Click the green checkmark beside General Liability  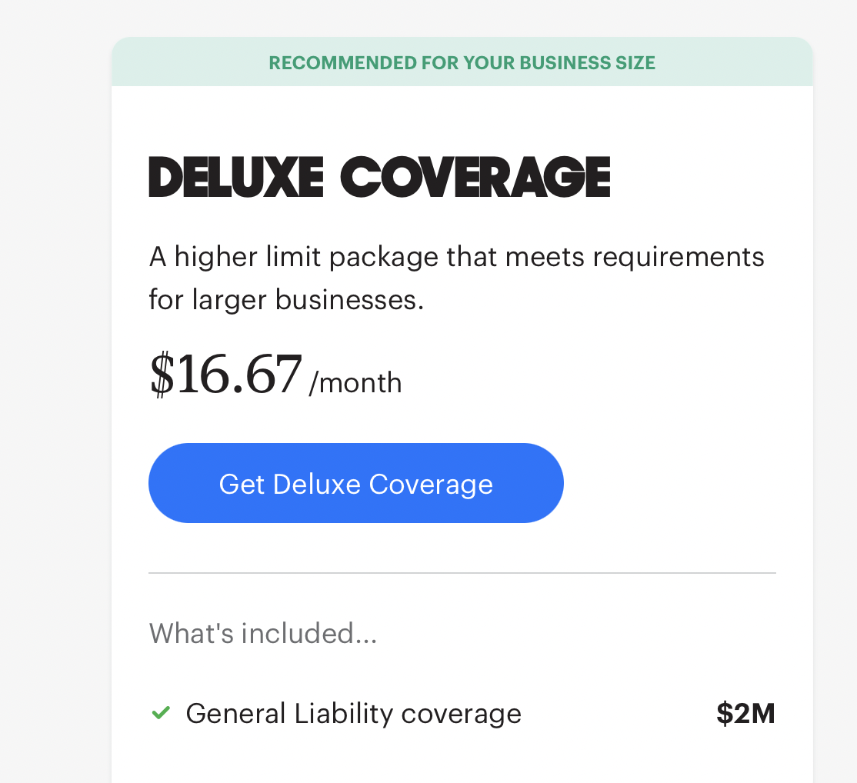click(161, 714)
